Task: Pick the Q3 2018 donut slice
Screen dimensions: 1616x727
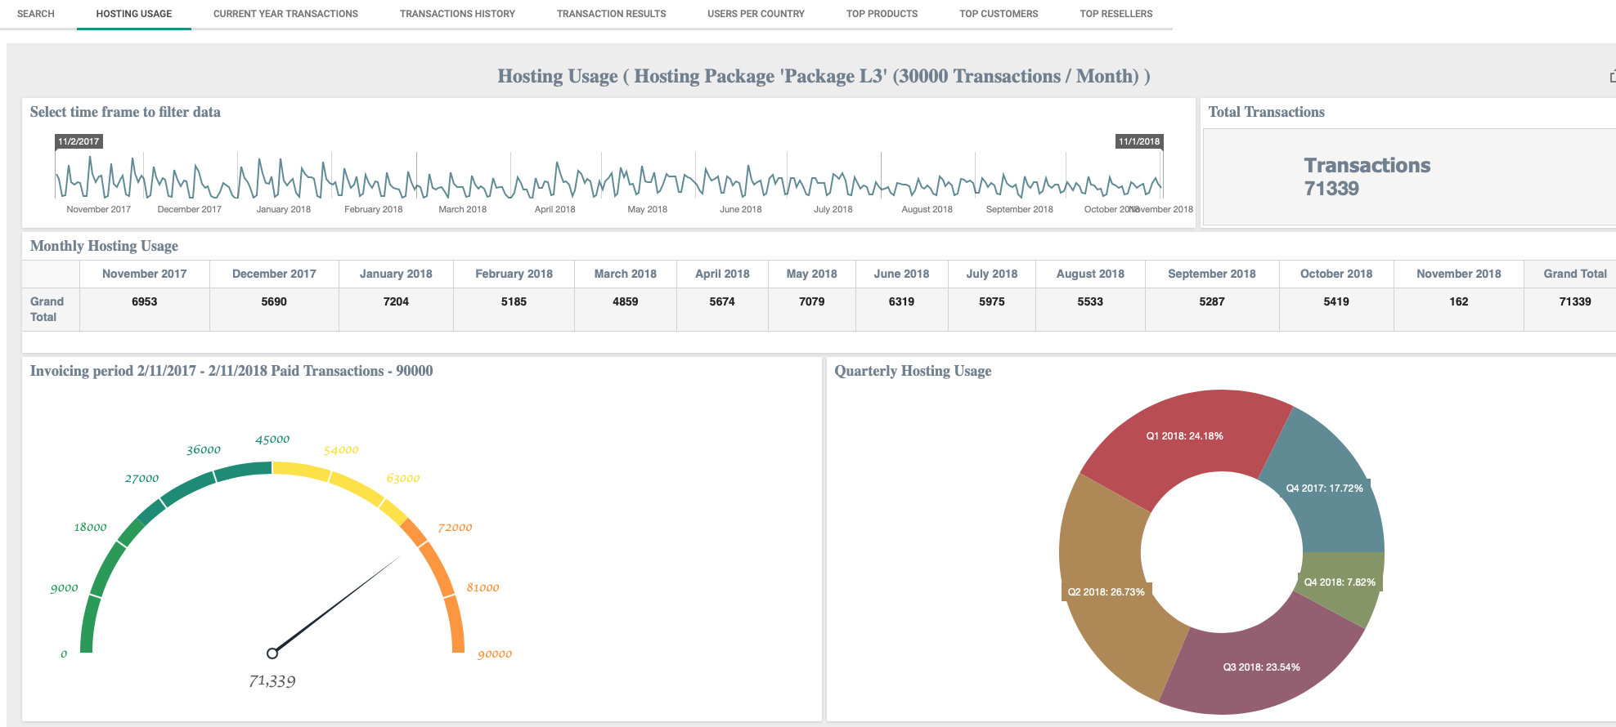Action: [1261, 667]
